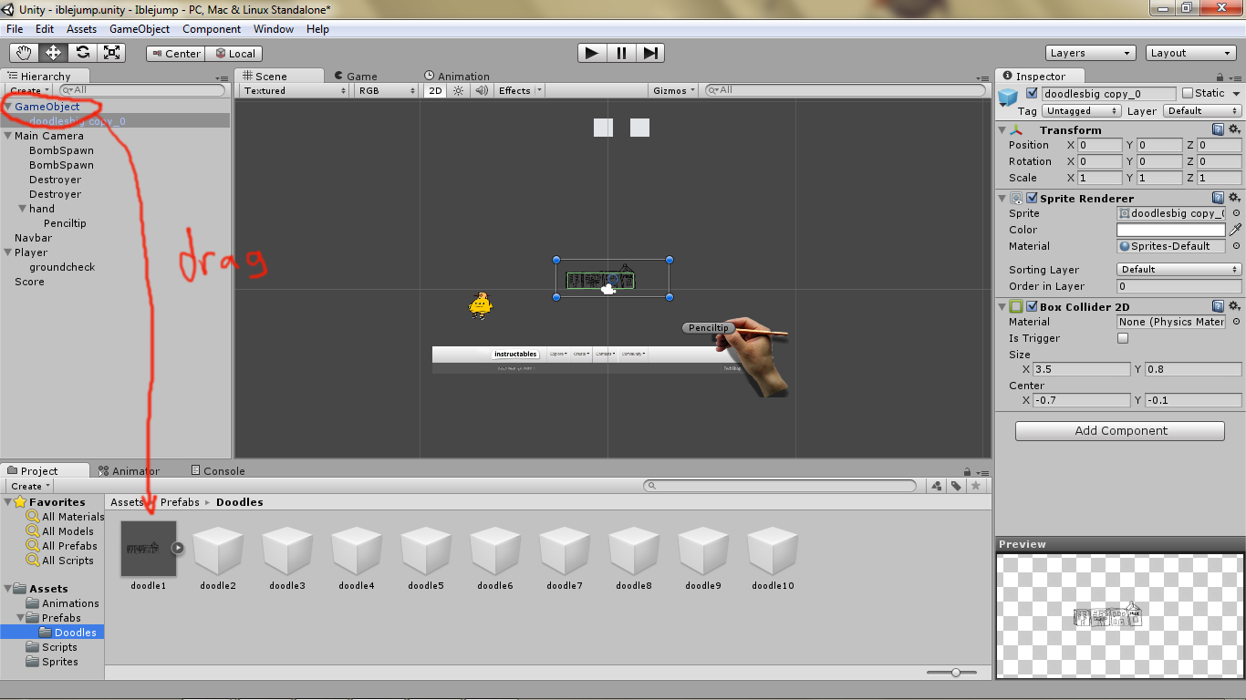Select the Rotate tool in the toolbar
Viewport: 1246px width, 700px height.
click(x=83, y=53)
